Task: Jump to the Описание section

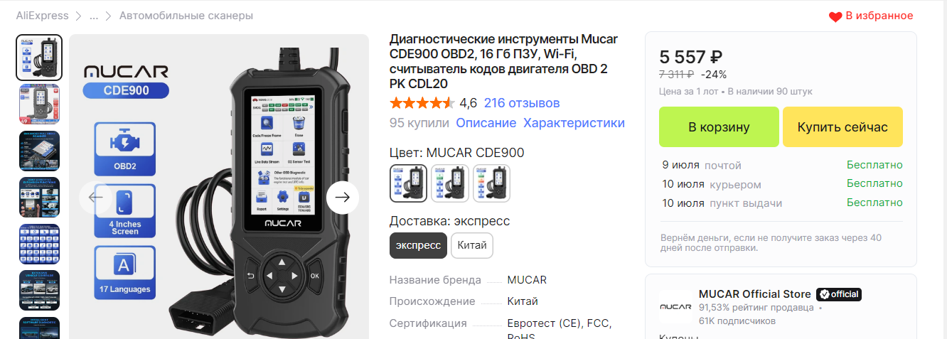Action: [x=486, y=123]
